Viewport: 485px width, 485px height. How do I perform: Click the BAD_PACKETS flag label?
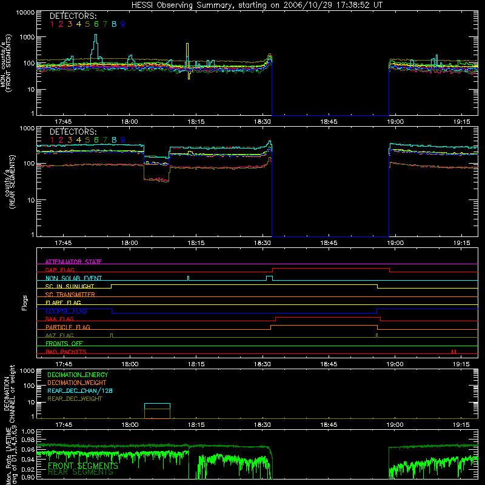(x=66, y=352)
